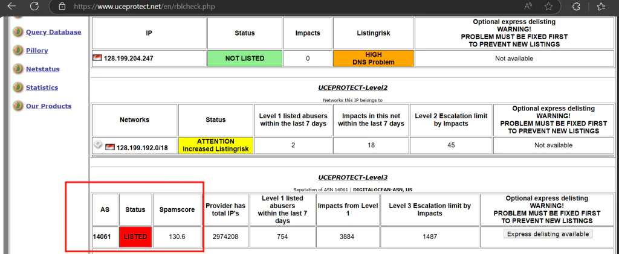Click the Provider has total IP's header

coord(225,209)
